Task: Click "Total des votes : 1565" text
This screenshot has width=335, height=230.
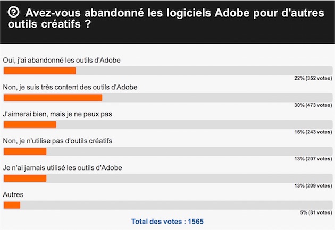Action: [x=167, y=221]
